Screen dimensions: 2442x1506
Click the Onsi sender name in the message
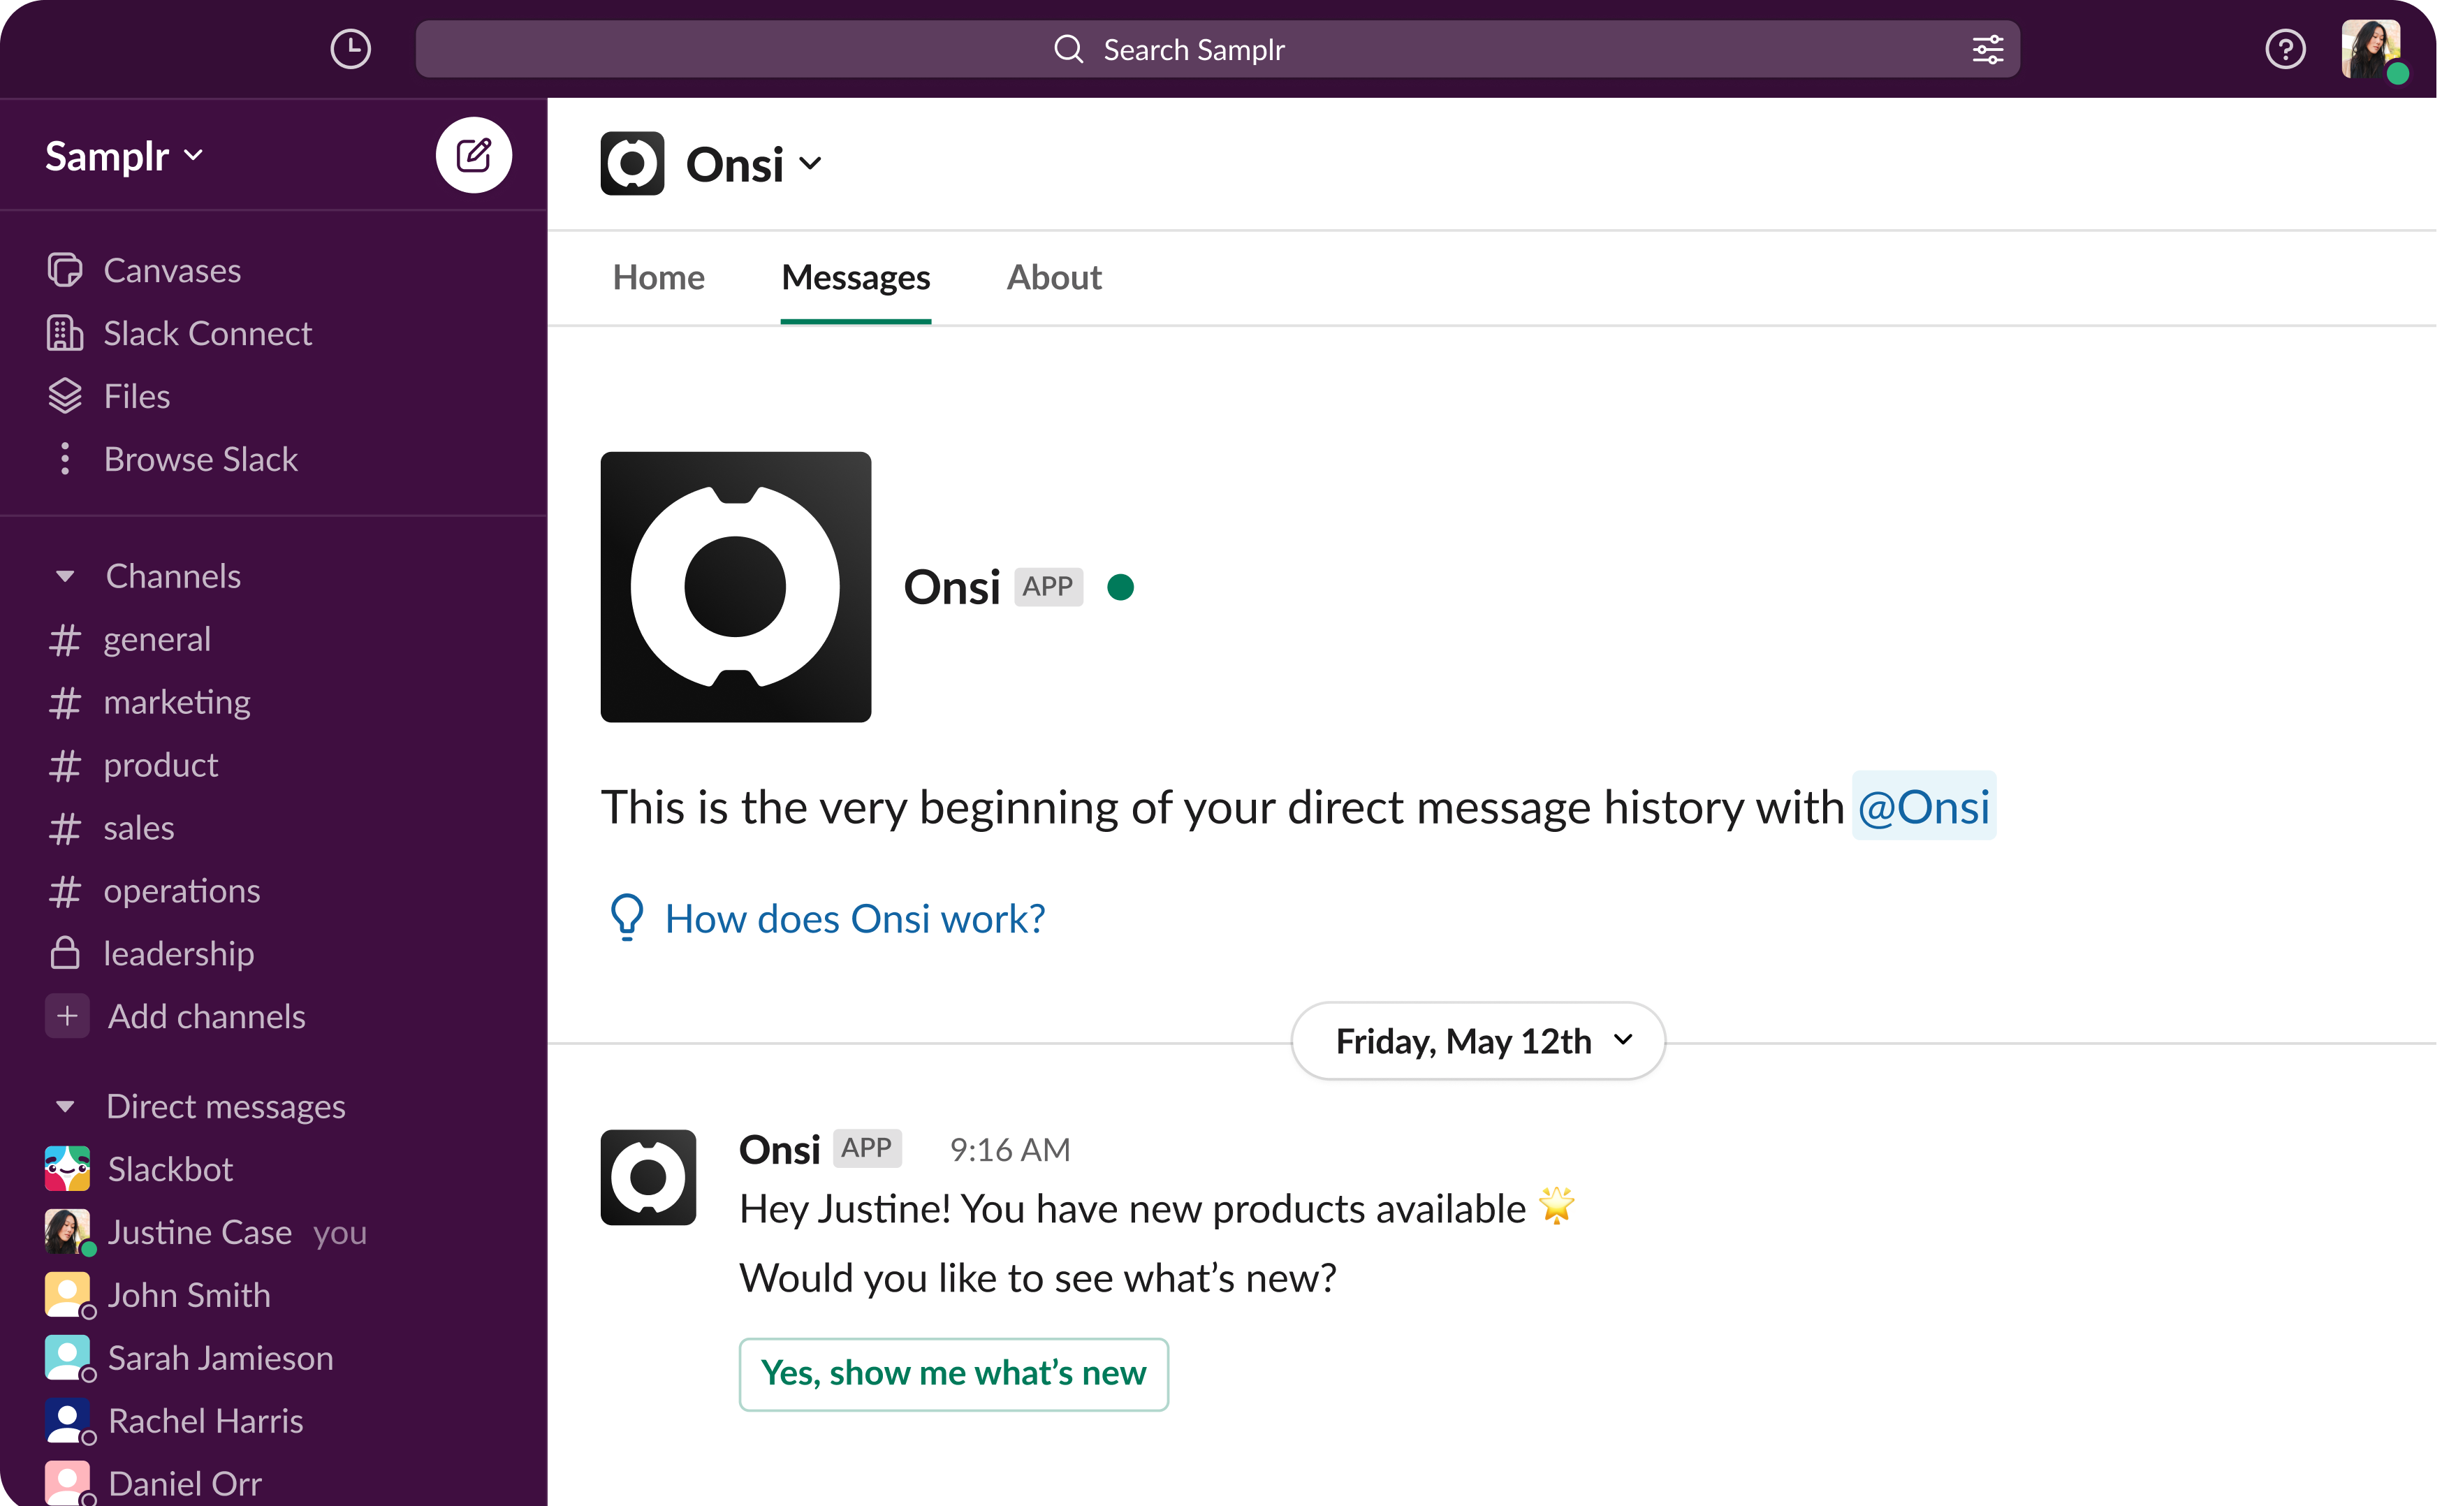[780, 1150]
